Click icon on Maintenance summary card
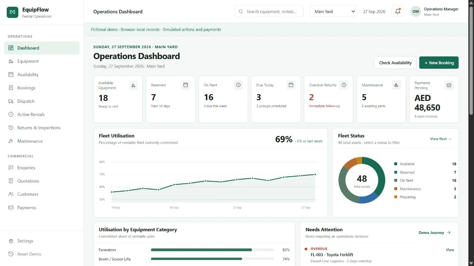 [x=396, y=85]
